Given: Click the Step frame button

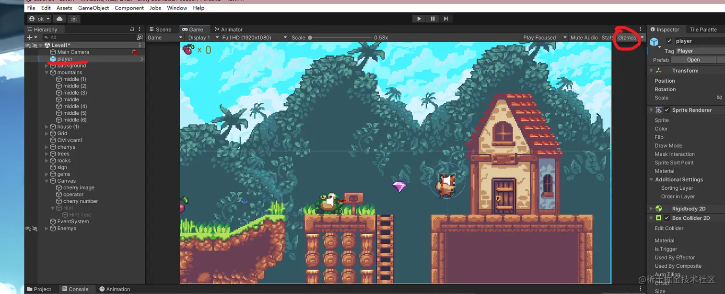Looking at the screenshot, I should point(446,19).
